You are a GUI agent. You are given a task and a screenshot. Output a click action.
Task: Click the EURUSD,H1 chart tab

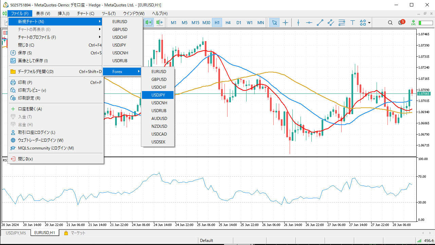coord(45,233)
